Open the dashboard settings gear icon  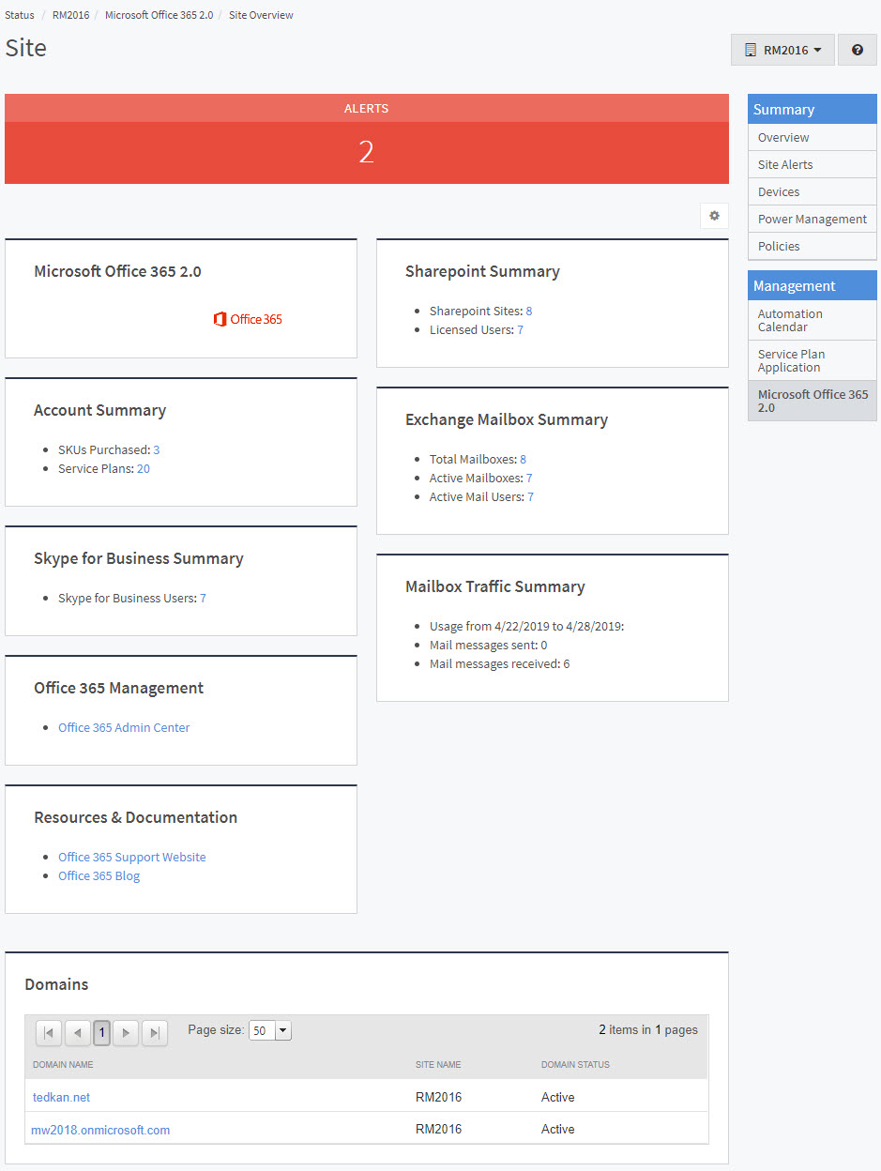click(714, 216)
